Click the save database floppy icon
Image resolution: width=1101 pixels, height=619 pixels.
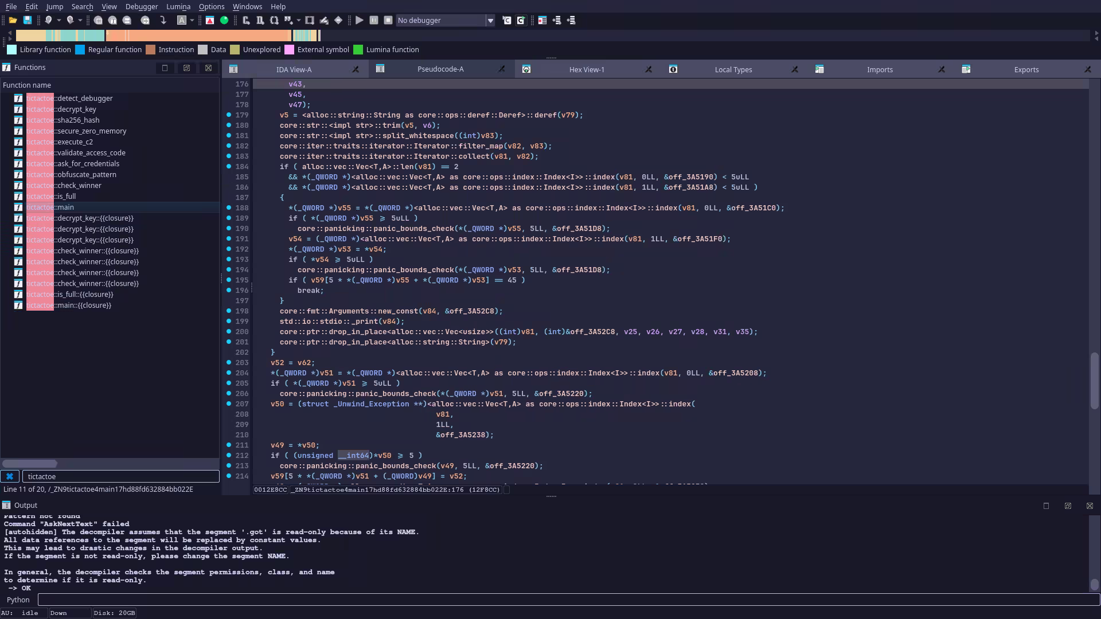(x=27, y=20)
